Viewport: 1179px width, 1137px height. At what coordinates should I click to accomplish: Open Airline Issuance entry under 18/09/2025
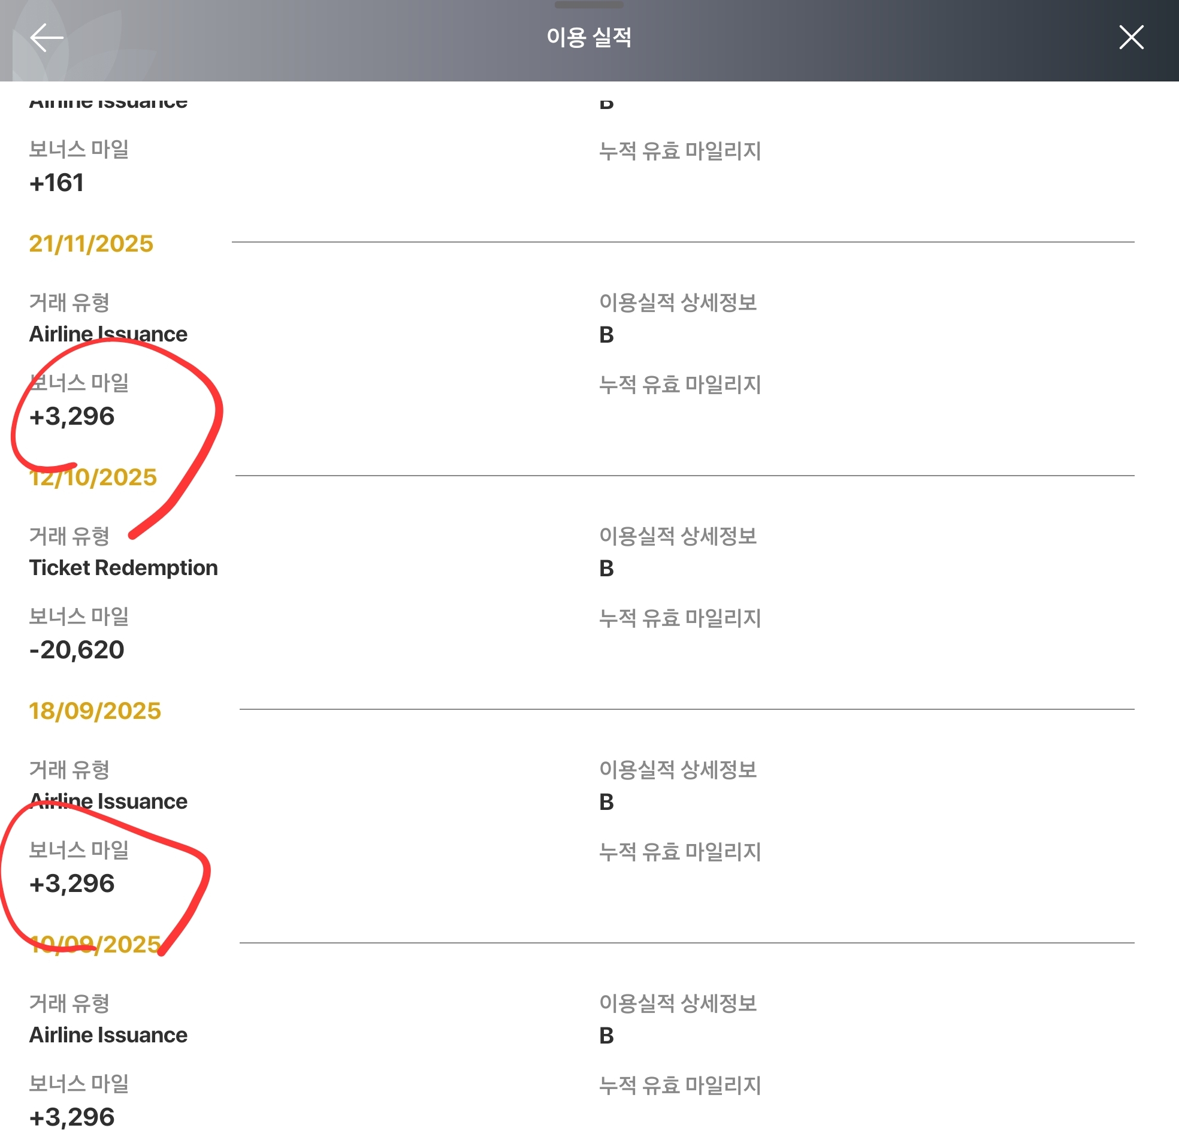pos(108,801)
